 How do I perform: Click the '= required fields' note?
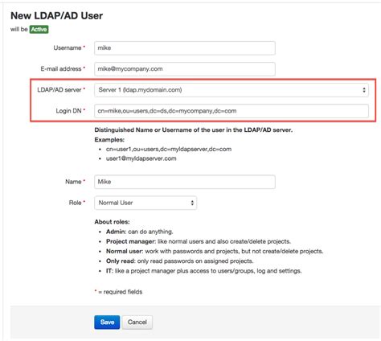coord(118,292)
